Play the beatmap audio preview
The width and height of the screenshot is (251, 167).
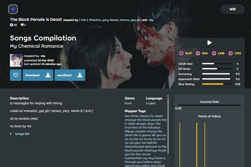(x=209, y=43)
